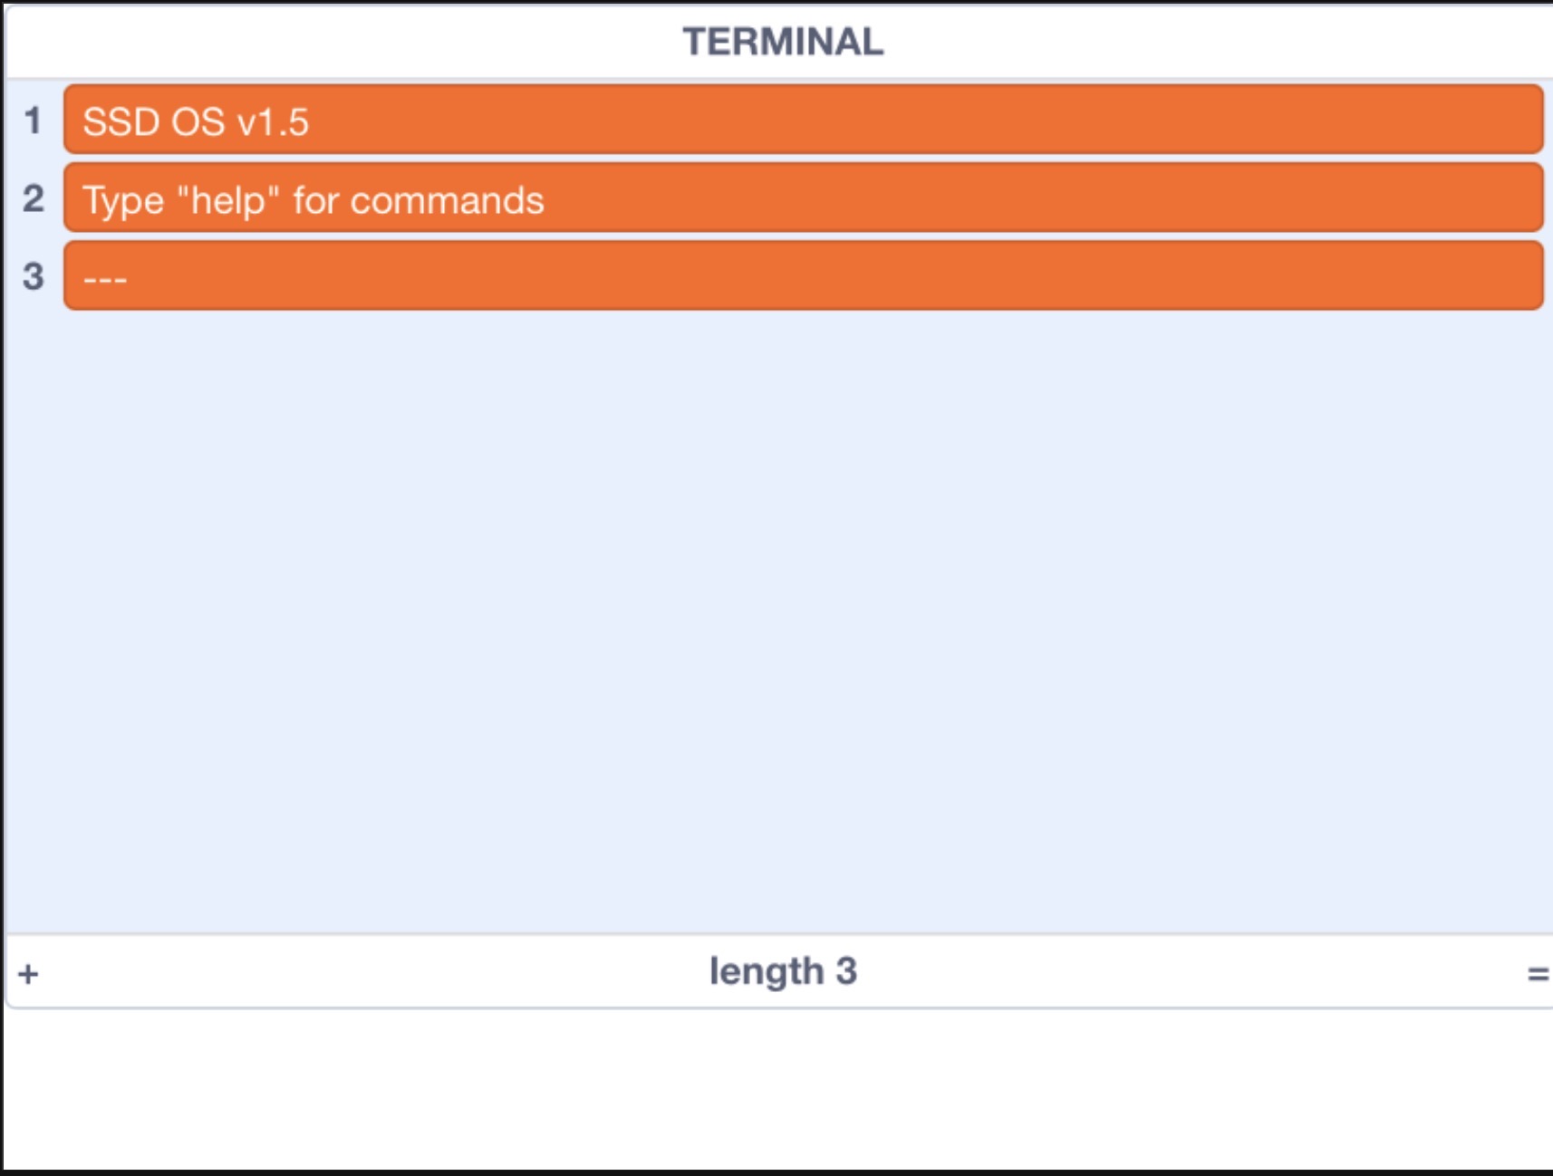Select the 'Type "help" for commands' list item
1553x1176 pixels.
point(803,198)
